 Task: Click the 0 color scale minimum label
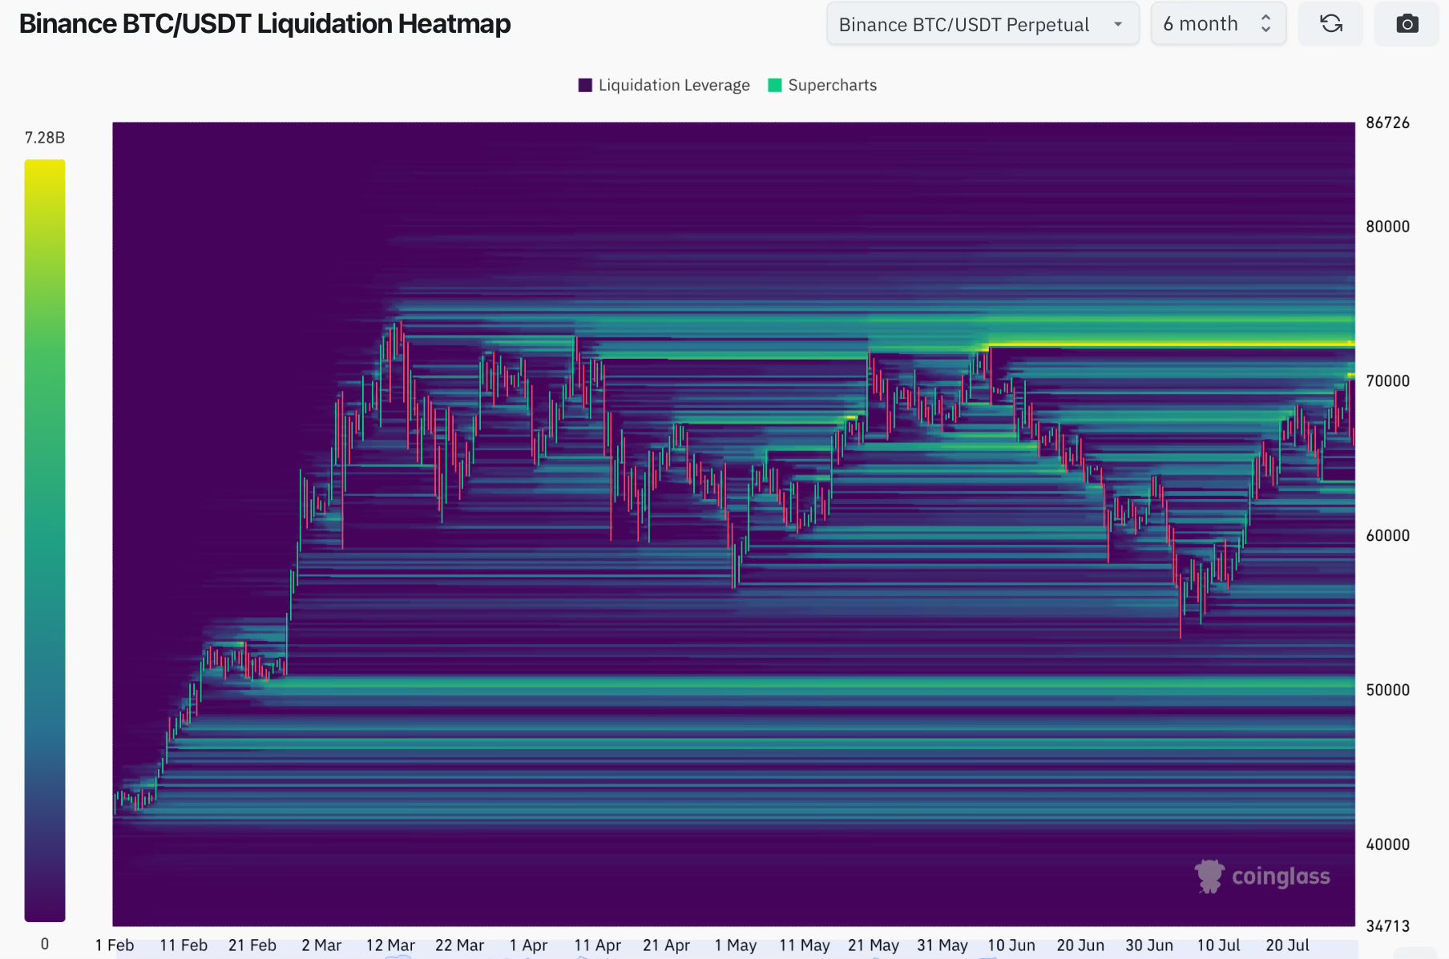coord(45,944)
